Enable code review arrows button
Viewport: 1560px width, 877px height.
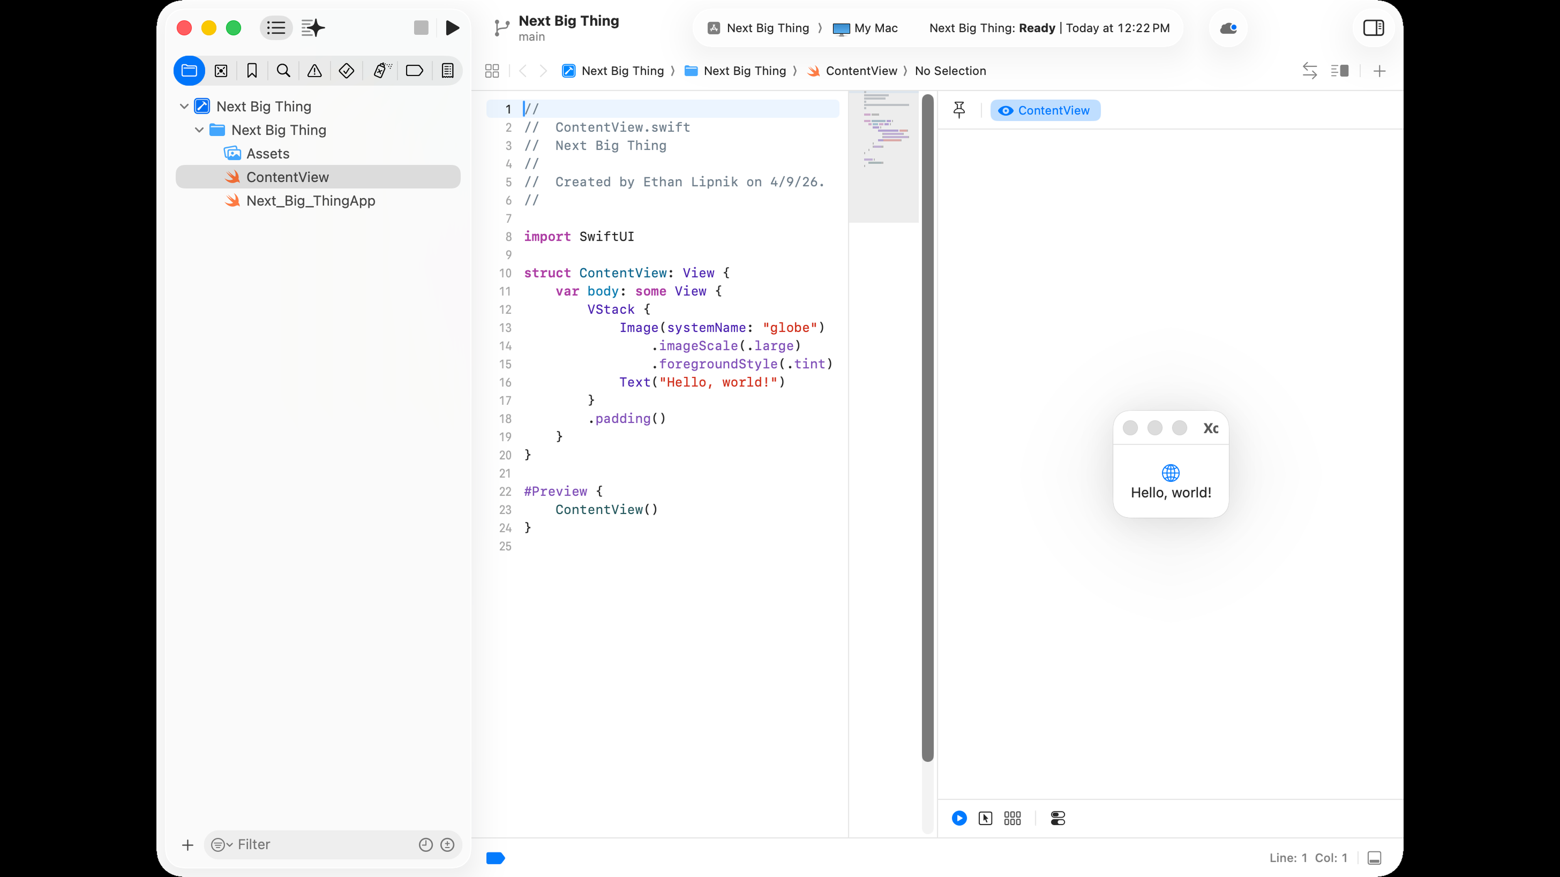point(1310,71)
